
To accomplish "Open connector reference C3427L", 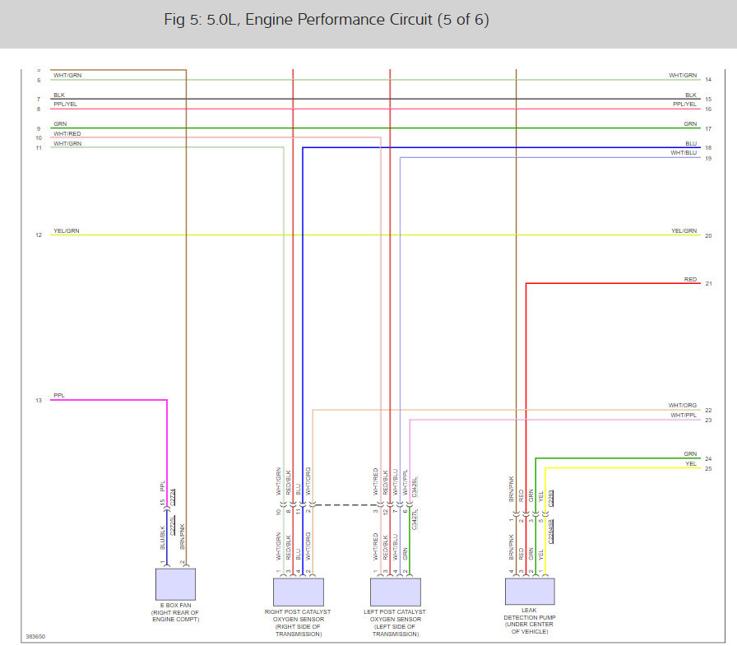I will pos(415,519).
